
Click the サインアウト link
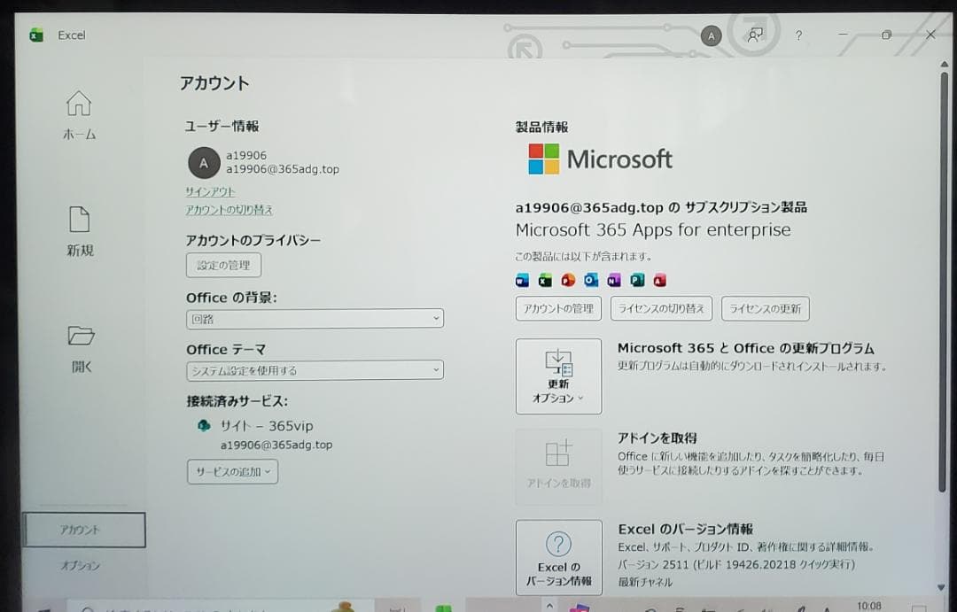coord(210,191)
